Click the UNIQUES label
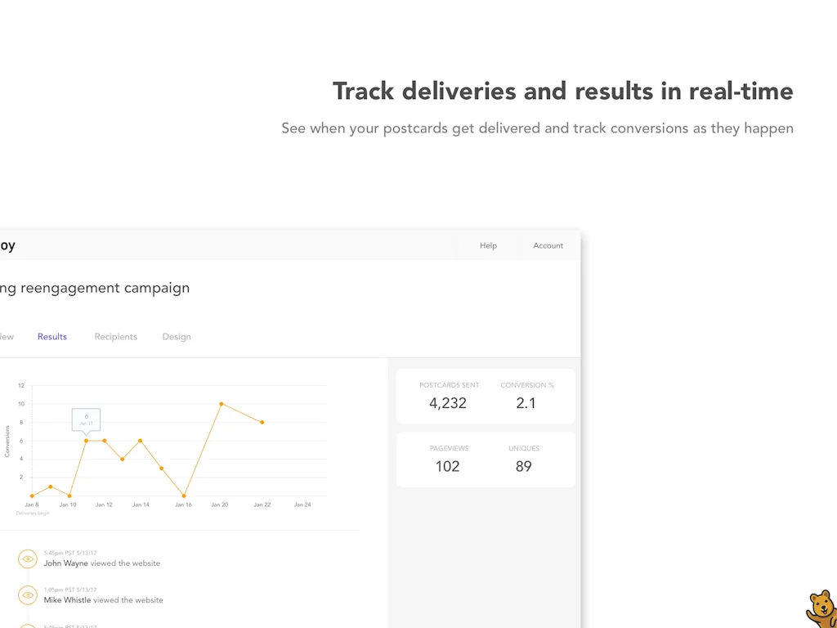 524,448
